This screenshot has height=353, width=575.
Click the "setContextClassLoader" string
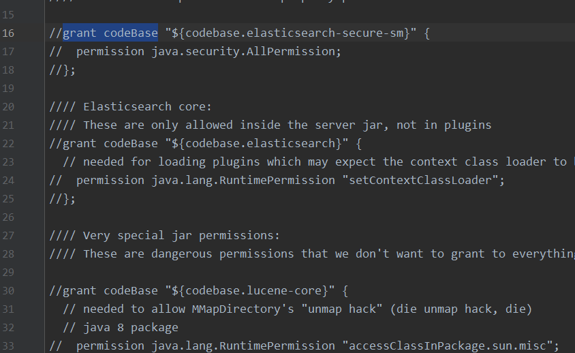[420, 180]
